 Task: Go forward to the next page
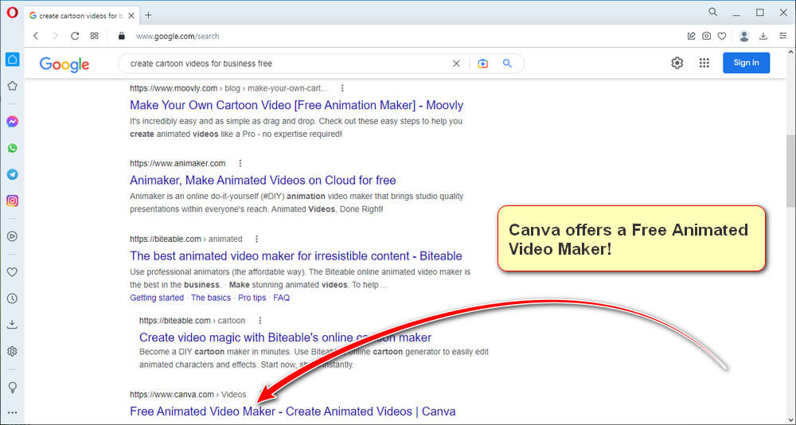pos(56,36)
